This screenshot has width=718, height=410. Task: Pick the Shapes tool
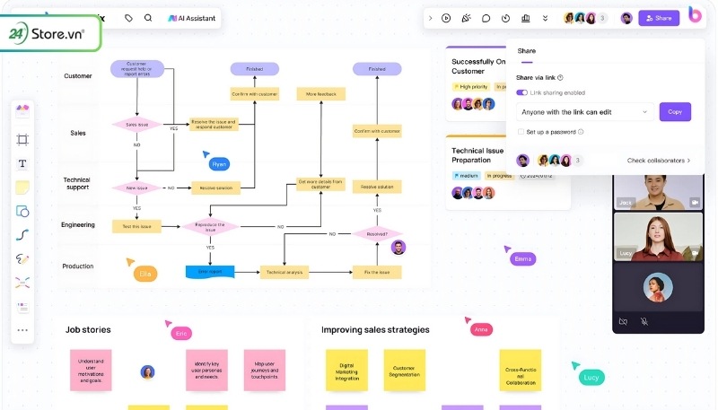[x=22, y=212]
